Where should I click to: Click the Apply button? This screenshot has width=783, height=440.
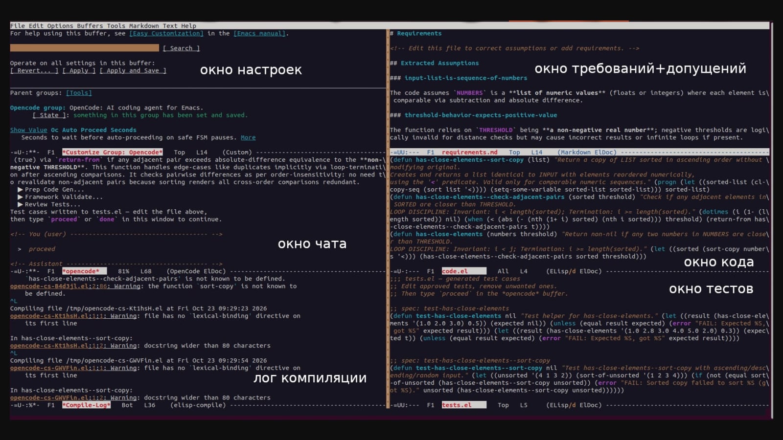(x=79, y=70)
